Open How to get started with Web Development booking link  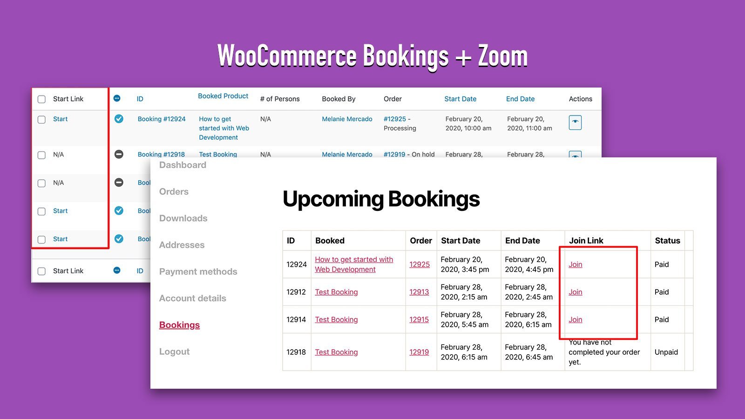click(x=354, y=264)
